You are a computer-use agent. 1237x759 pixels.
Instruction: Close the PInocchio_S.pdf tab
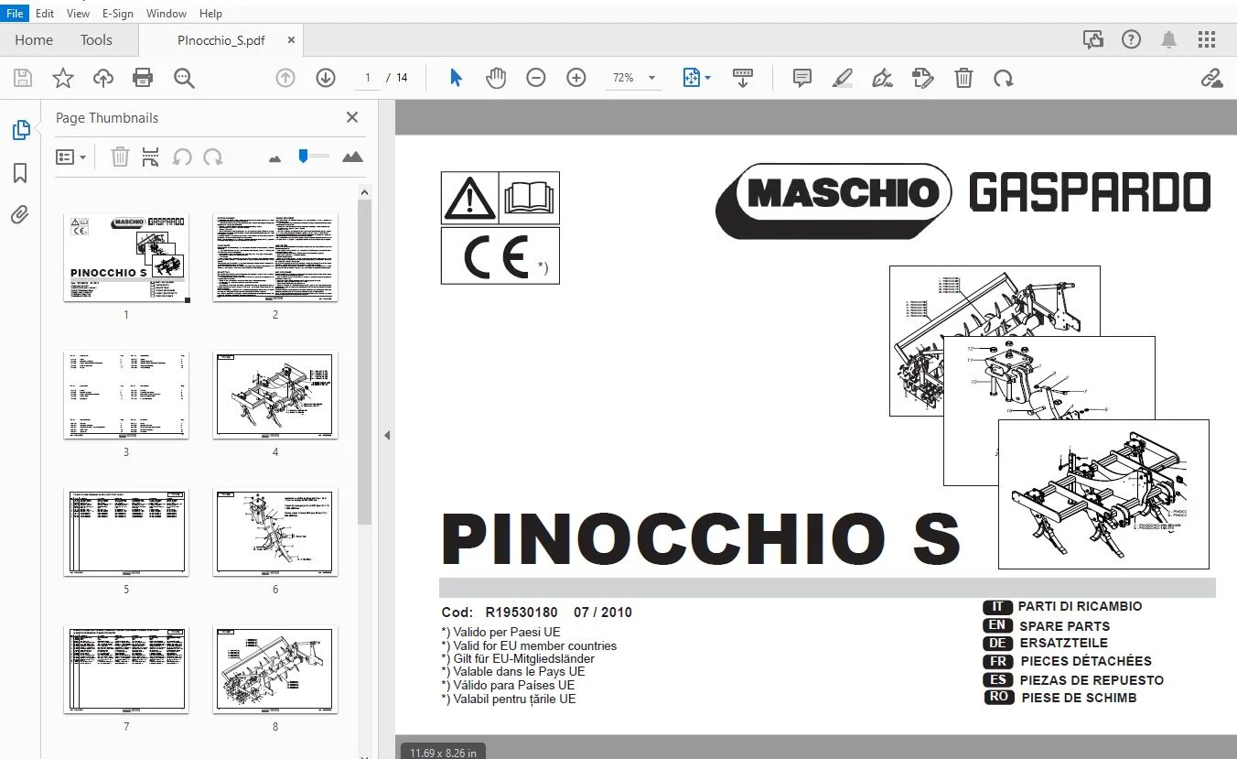291,40
